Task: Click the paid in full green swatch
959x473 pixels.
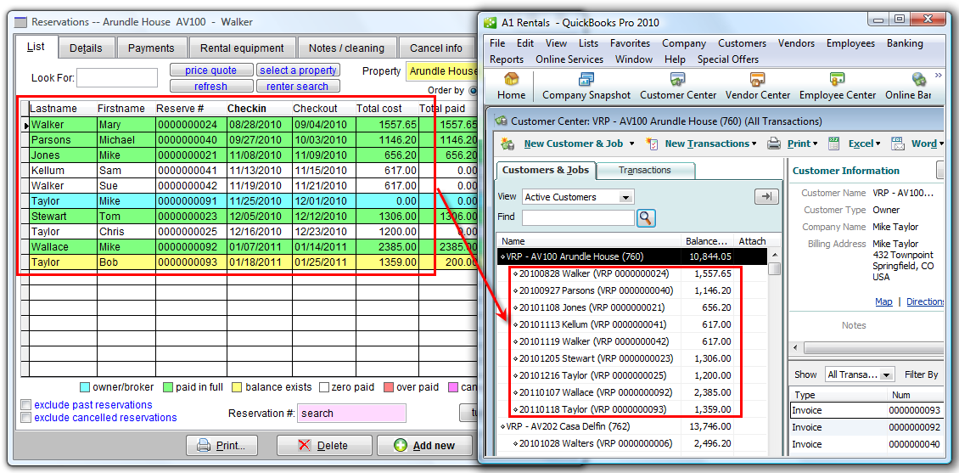Action: tap(167, 387)
